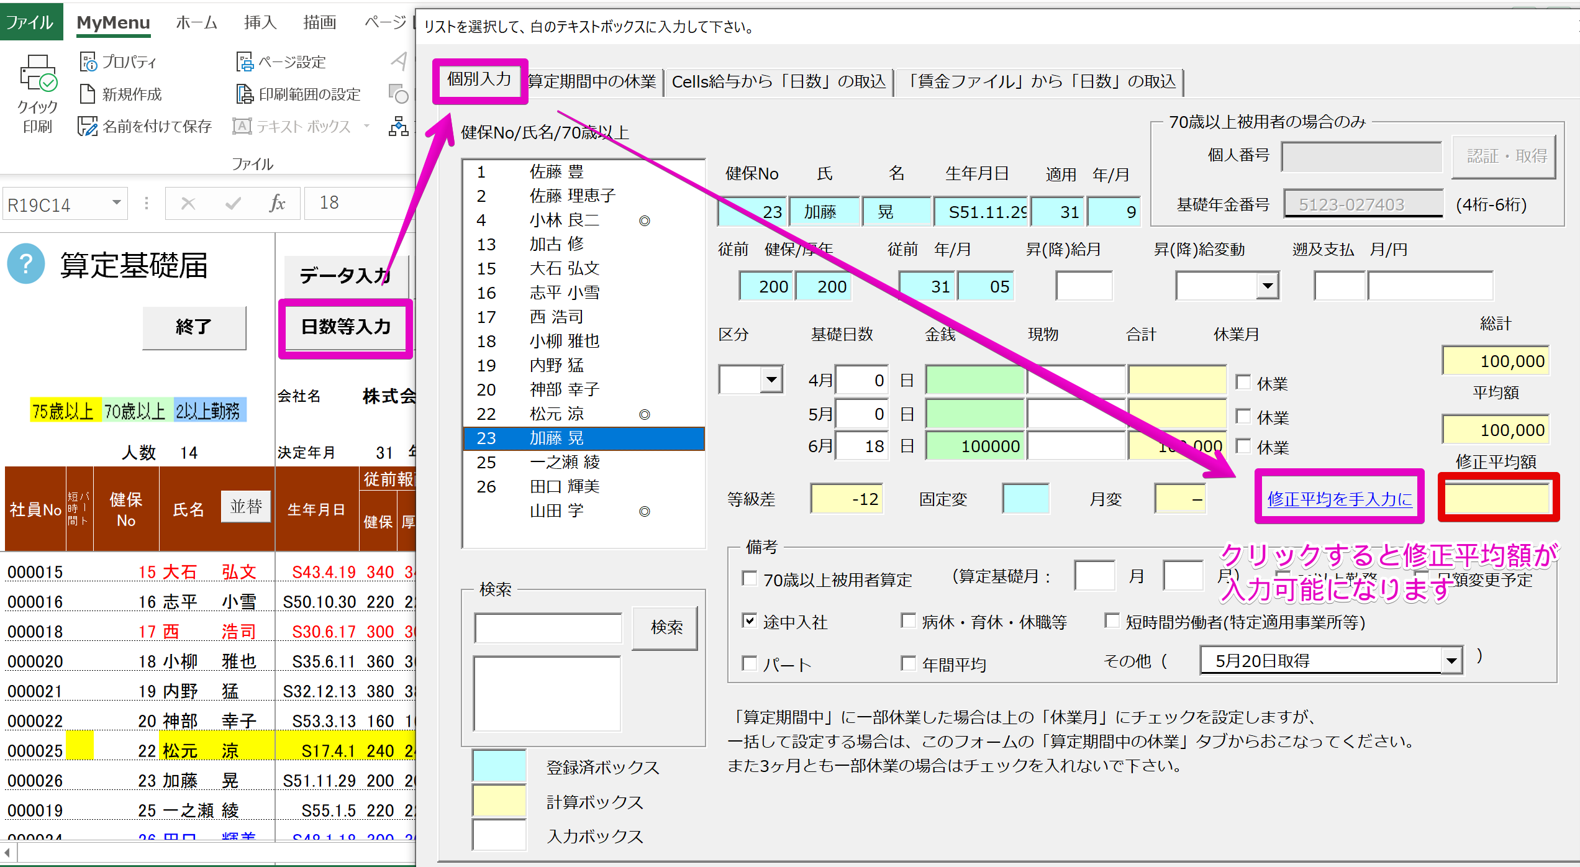
Task: Open the Cells給与から「日数」の取込 tab
Action: (x=779, y=81)
